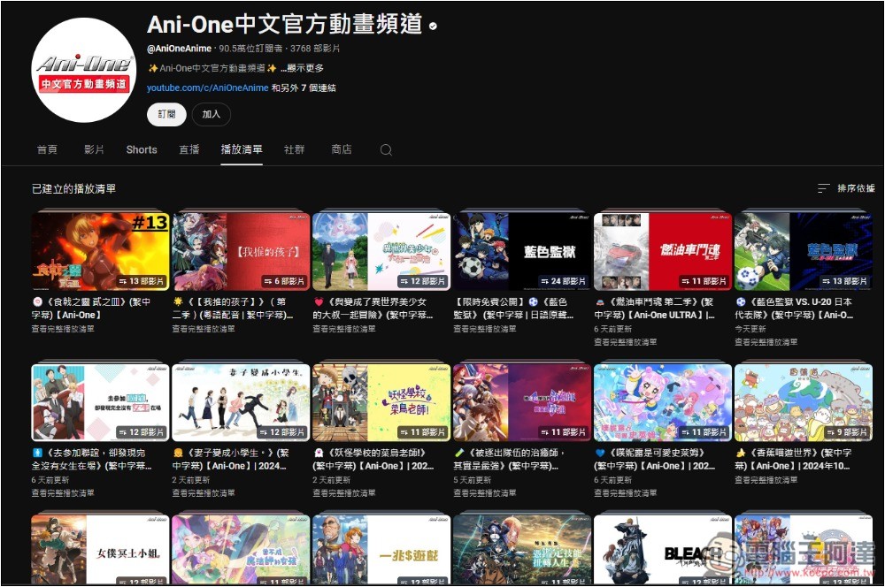Viewport: 885px width, 587px height.
Task: Open the sort-by (排序依據) menu
Action: pos(846,188)
